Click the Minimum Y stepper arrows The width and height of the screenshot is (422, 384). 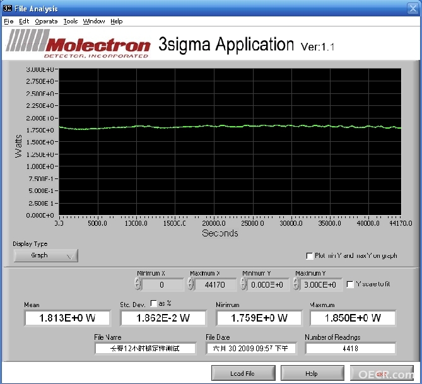click(243, 284)
